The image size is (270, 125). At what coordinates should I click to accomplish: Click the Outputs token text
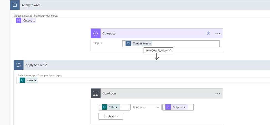[x=177, y=107]
